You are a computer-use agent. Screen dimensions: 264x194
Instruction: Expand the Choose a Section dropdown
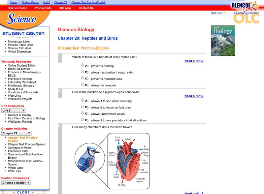click(x=16, y=183)
